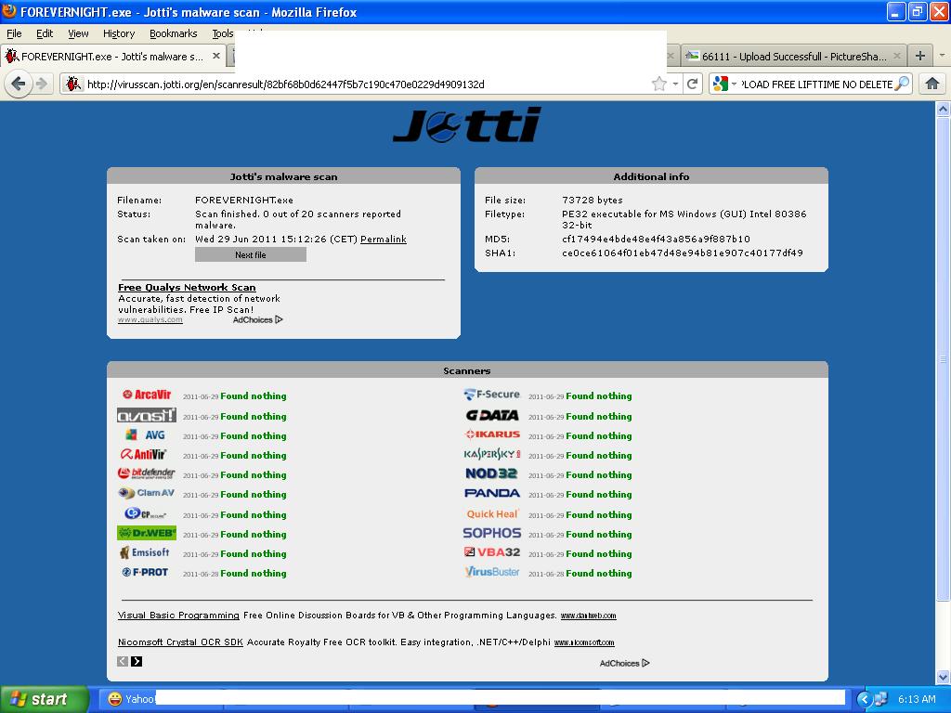Open the View menu
The image size is (951, 713).
coord(78,33)
